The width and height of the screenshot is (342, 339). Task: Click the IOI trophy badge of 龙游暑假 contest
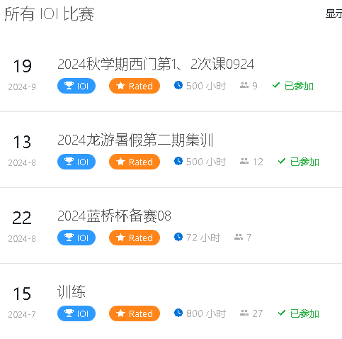coord(76,162)
